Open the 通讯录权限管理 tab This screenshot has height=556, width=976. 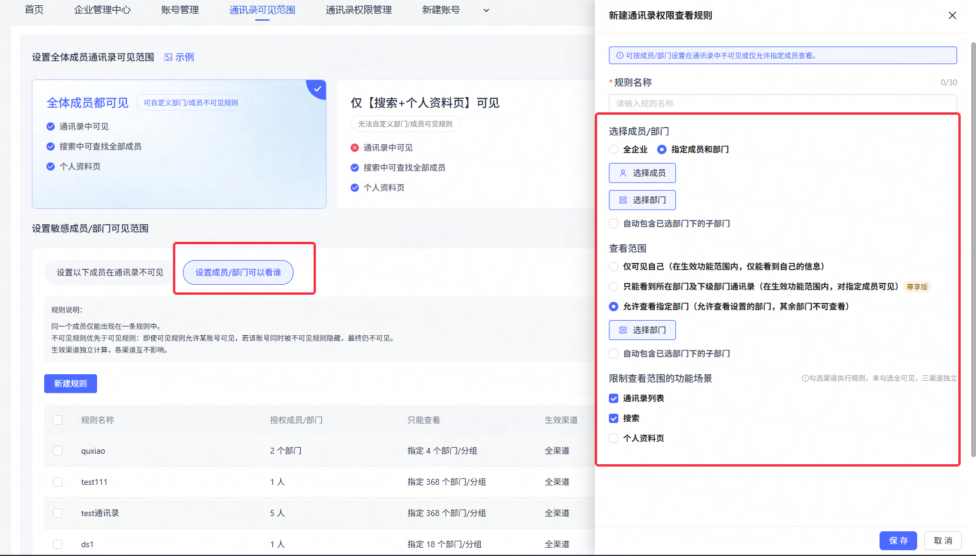(359, 10)
